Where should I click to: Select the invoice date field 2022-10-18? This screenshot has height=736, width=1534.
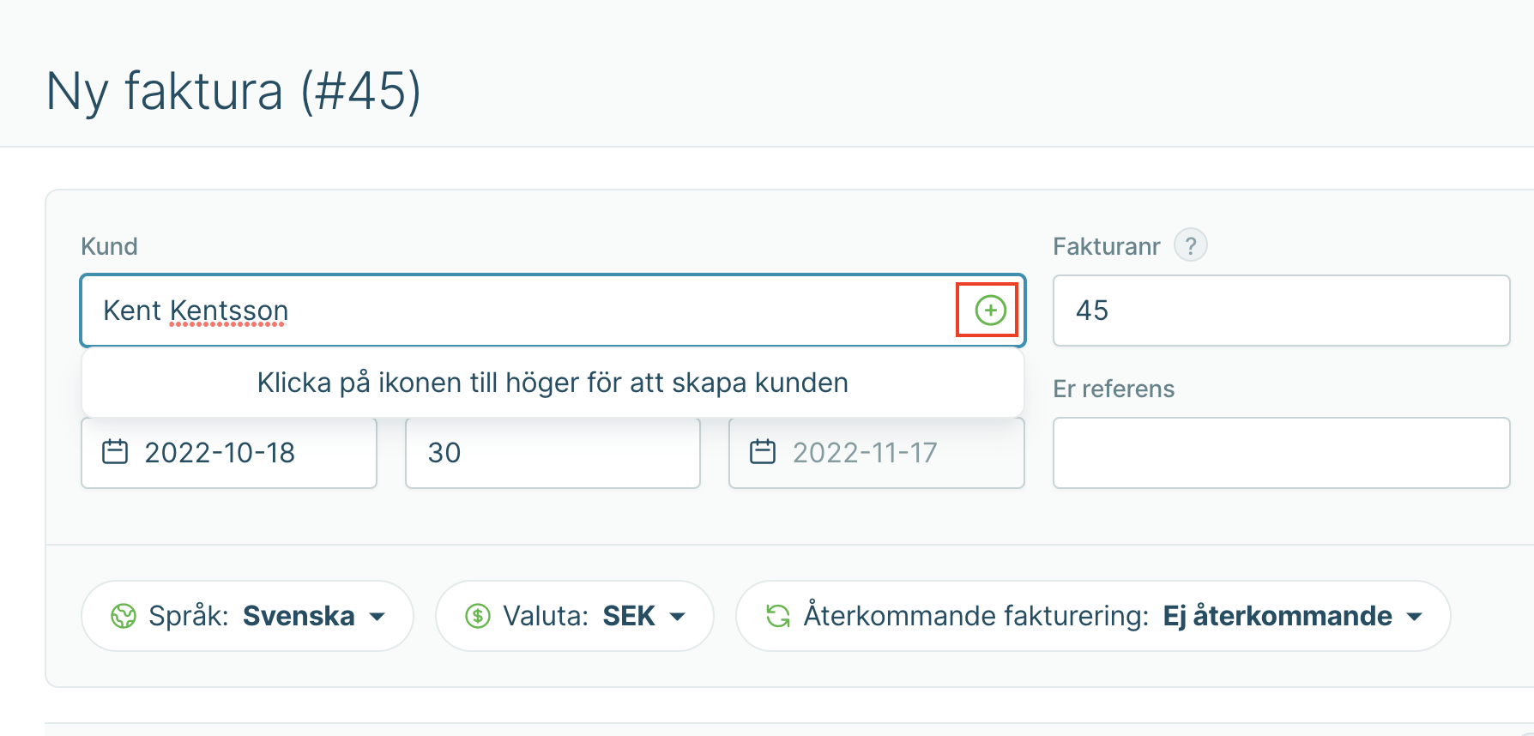coord(229,453)
